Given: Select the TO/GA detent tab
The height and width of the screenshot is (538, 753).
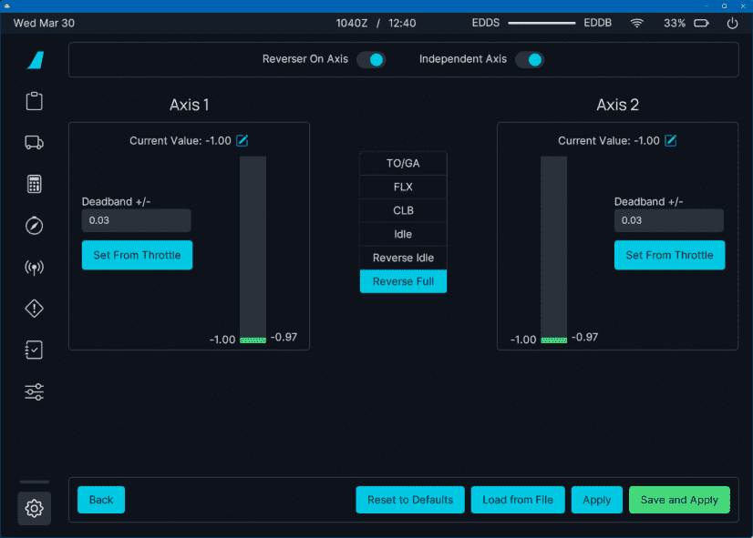Looking at the screenshot, I should pyautogui.click(x=403, y=164).
